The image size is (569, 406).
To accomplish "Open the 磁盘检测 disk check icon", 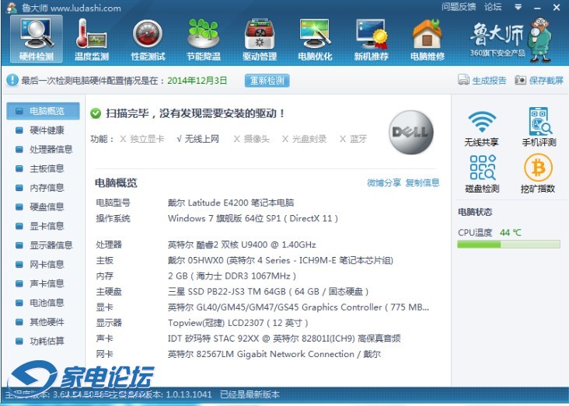I will [x=482, y=174].
